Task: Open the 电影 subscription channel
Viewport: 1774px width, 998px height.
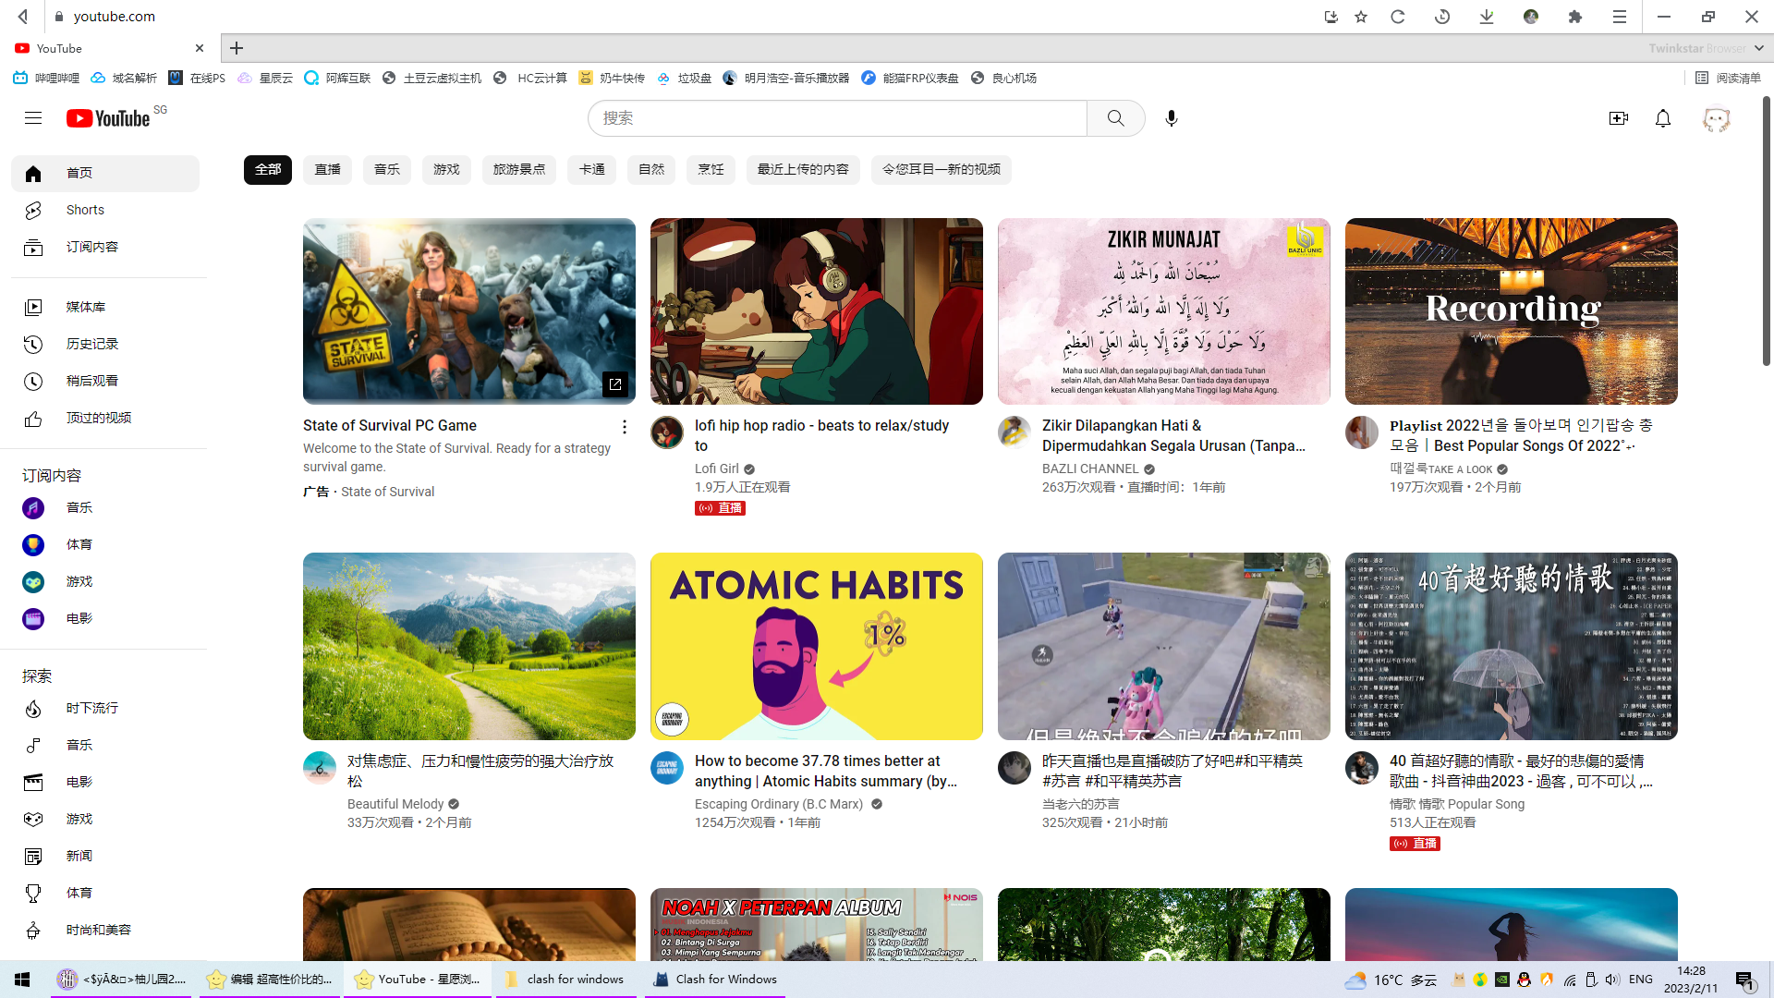Action: [105, 618]
